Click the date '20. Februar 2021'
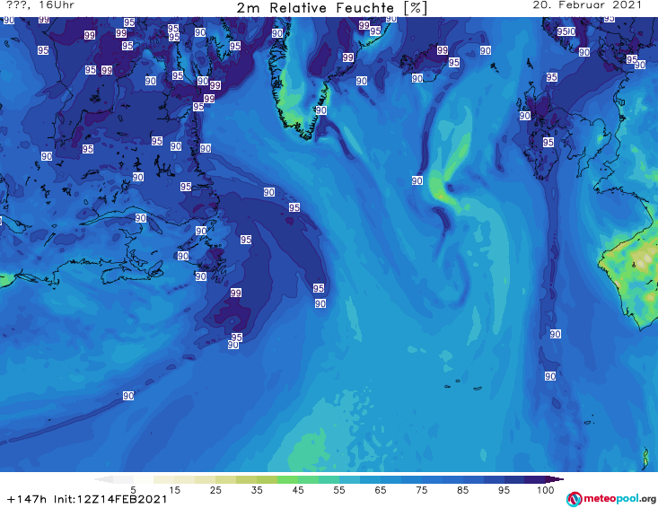The height and width of the screenshot is (508, 658). pyautogui.click(x=587, y=5)
